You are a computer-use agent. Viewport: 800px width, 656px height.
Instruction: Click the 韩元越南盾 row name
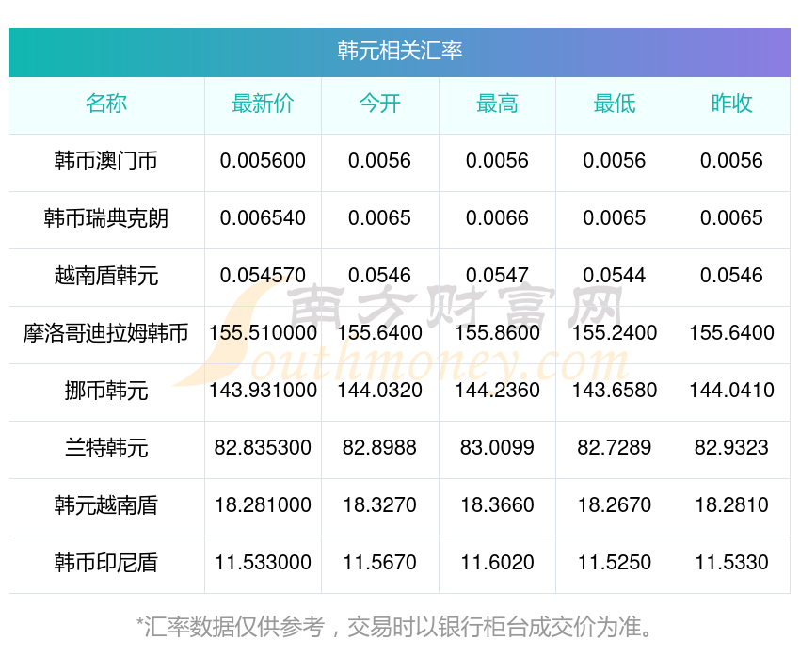coord(106,505)
